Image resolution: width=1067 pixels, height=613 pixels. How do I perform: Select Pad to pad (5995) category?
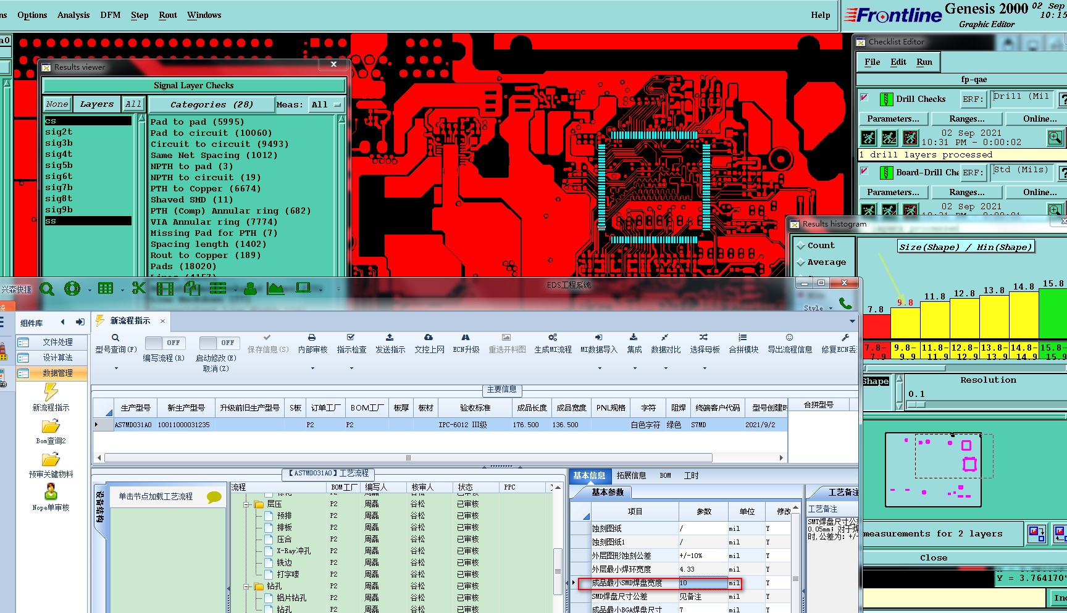click(x=198, y=122)
